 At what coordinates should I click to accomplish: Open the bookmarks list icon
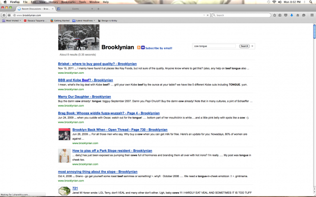pyautogui.click(x=280, y=16)
